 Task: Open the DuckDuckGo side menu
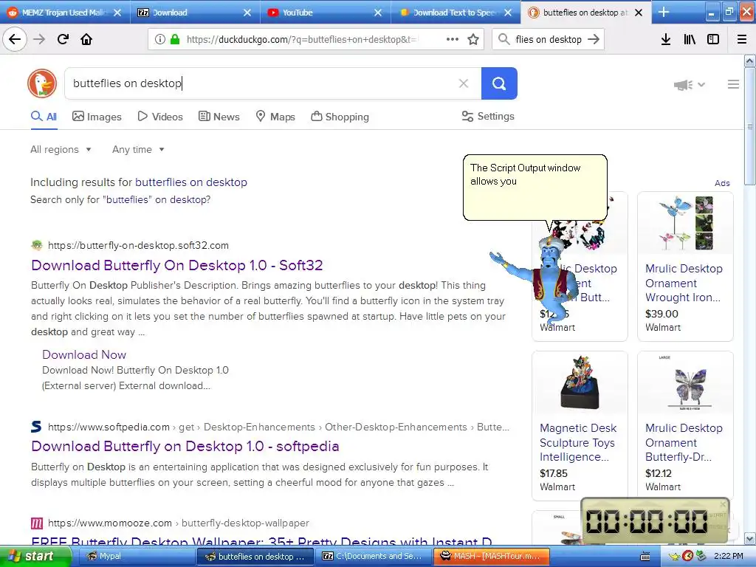[733, 84]
